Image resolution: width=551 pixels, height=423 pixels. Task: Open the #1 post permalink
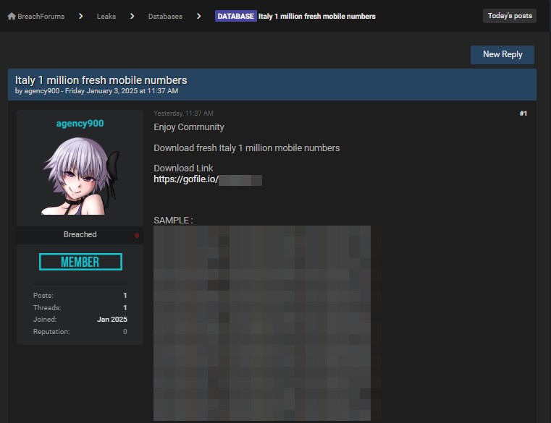(x=523, y=114)
